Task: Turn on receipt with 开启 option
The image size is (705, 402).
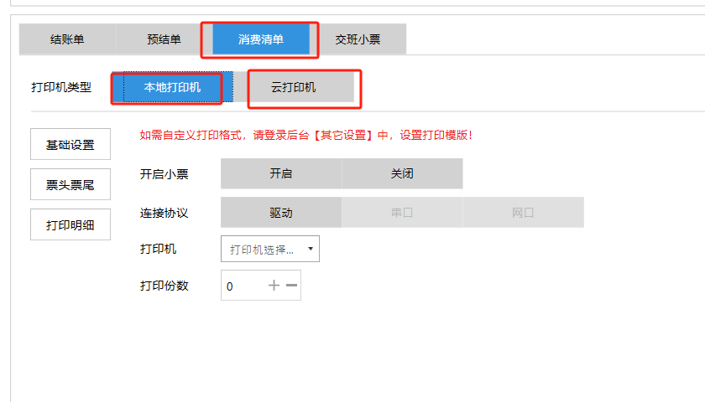Action: click(280, 174)
